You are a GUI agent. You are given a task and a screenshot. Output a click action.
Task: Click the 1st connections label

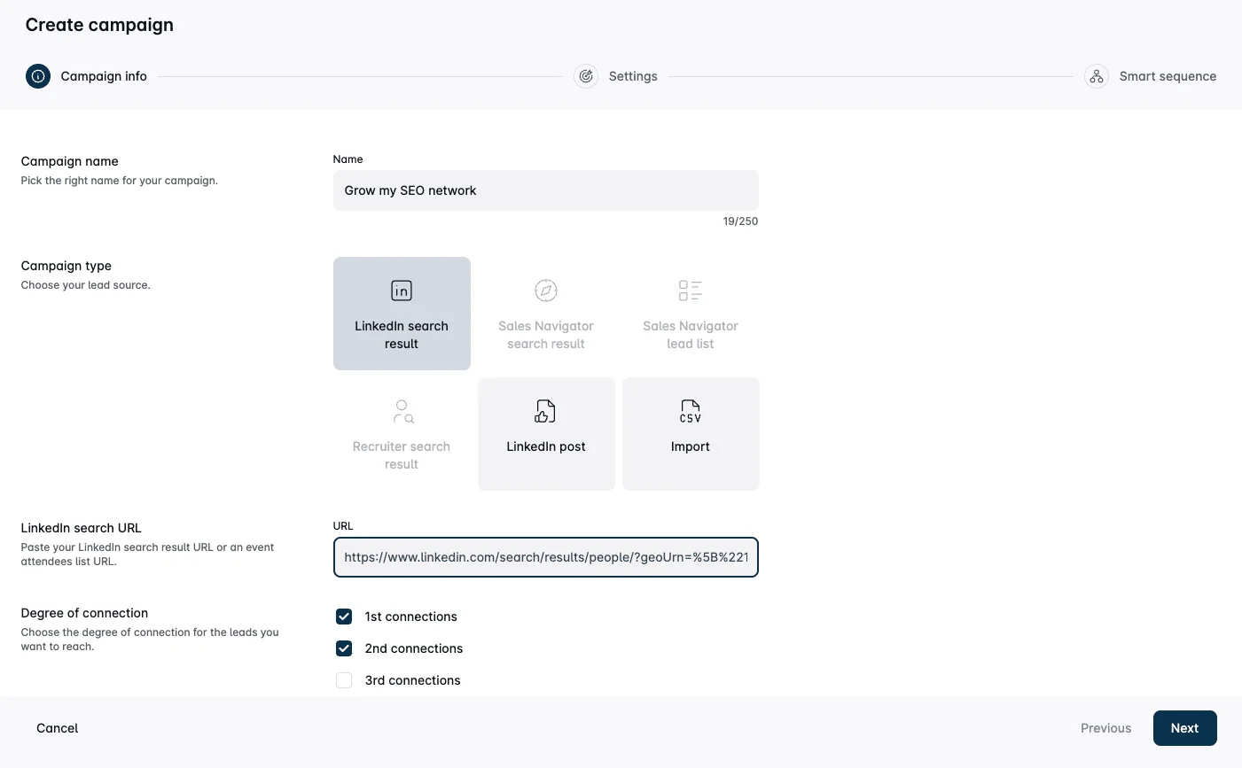[x=411, y=617]
